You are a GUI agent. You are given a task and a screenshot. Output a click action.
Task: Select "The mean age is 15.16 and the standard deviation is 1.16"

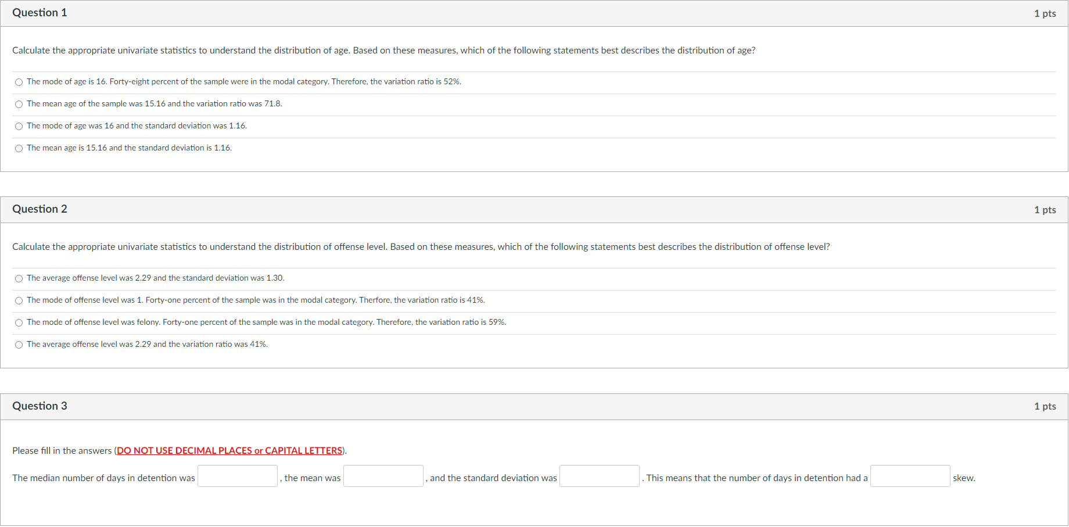pyautogui.click(x=19, y=148)
